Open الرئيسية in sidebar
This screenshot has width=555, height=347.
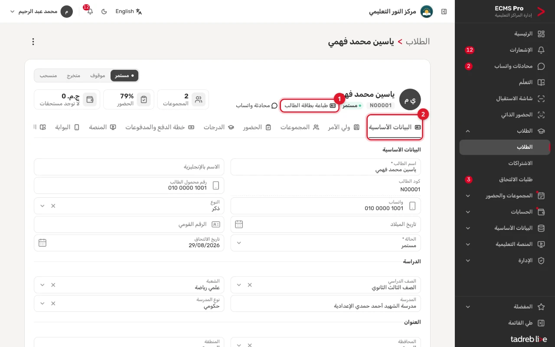coord(505,33)
